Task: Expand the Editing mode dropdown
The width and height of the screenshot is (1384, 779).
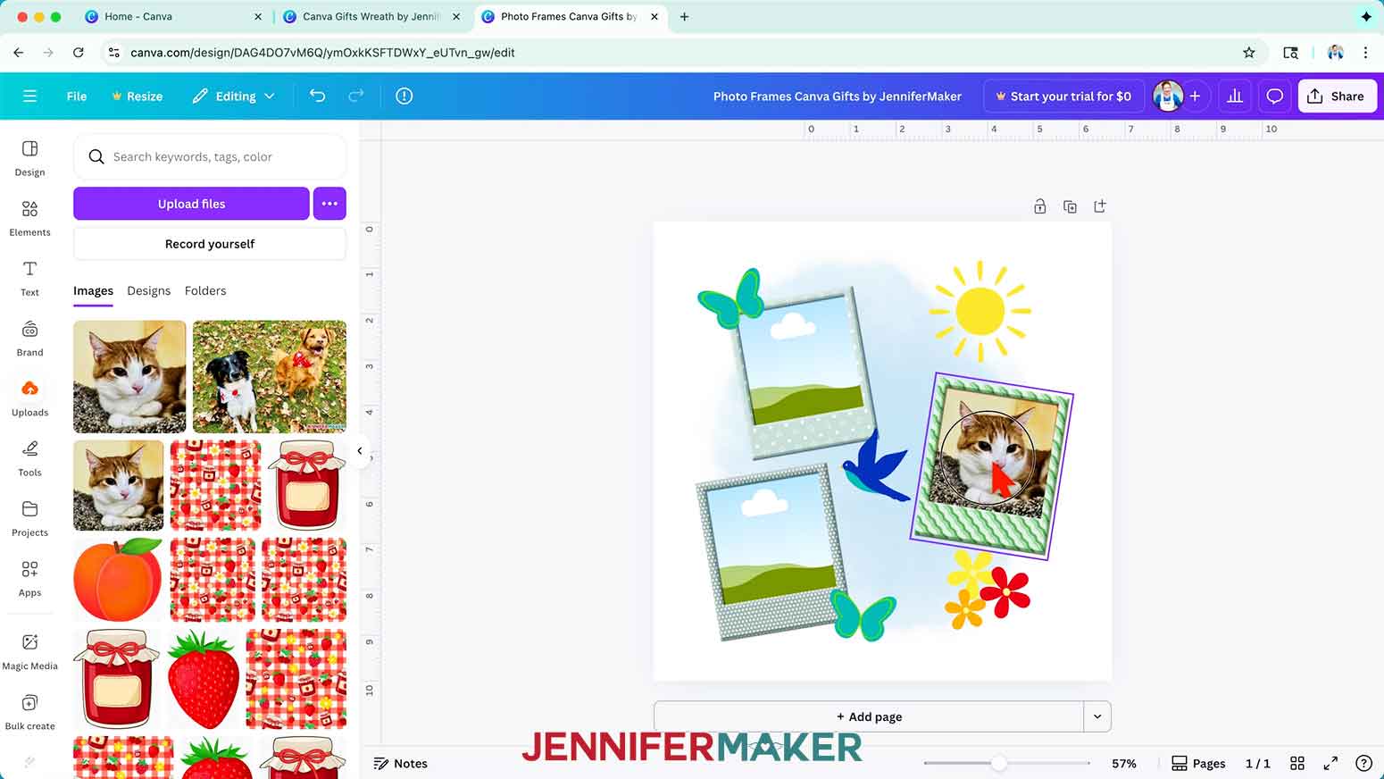Action: 234,96
